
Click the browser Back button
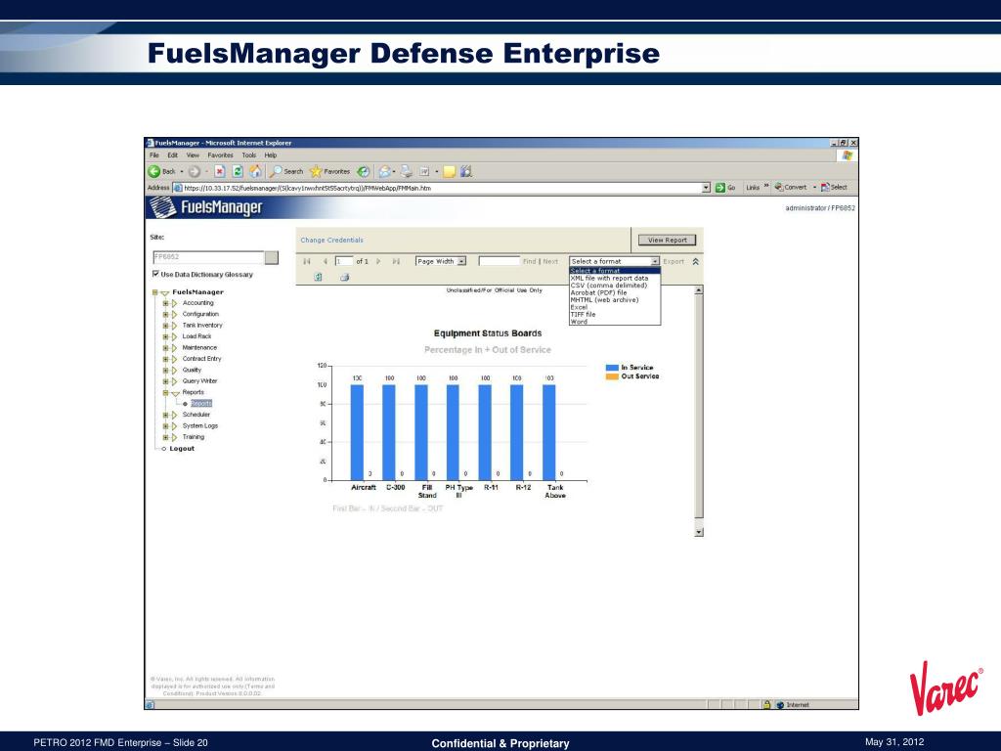[161, 171]
